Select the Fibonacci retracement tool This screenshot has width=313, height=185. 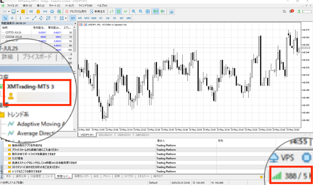[x=48, y=18]
